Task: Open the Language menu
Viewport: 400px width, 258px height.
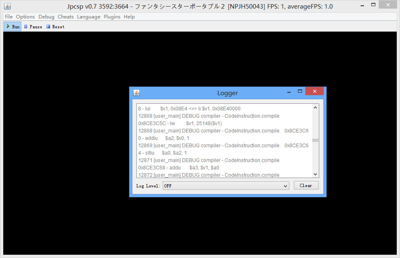Action: tap(89, 17)
